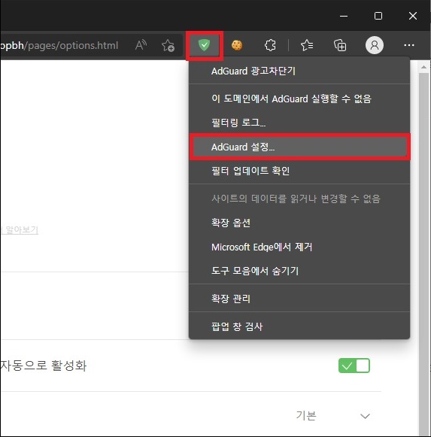Choose Microsoft Edge에서 제거 menu item
Viewport: 431px width, 437px height.
[x=299, y=247]
